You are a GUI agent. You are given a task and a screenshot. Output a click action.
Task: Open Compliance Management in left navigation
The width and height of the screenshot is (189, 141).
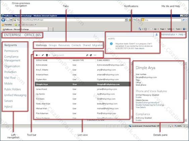[x=12, y=59]
